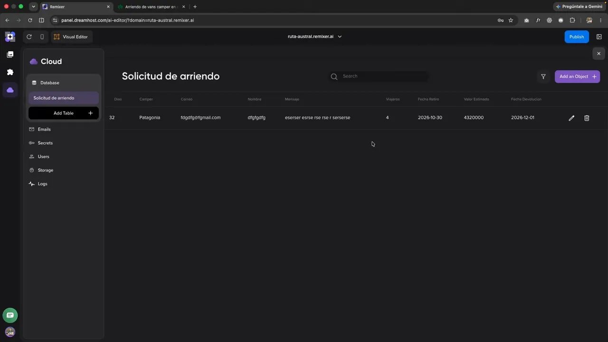Image resolution: width=608 pixels, height=342 pixels.
Task: Click the browser back arrow
Action: click(7, 20)
